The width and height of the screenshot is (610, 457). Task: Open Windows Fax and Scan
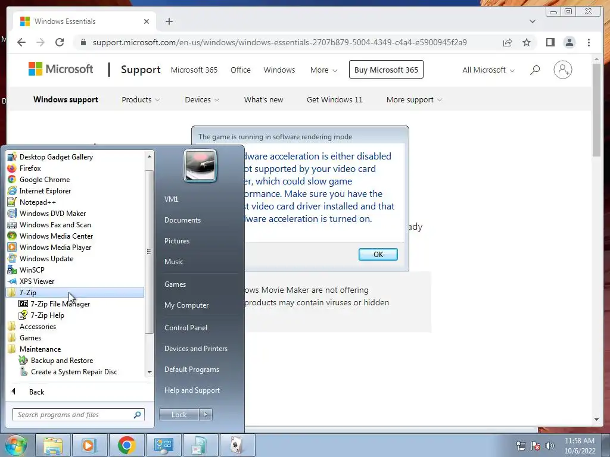[x=55, y=224]
